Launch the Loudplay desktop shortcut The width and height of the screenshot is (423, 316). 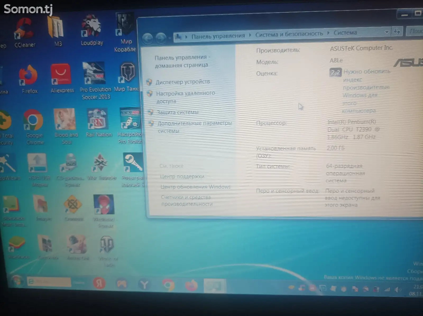tap(92, 30)
